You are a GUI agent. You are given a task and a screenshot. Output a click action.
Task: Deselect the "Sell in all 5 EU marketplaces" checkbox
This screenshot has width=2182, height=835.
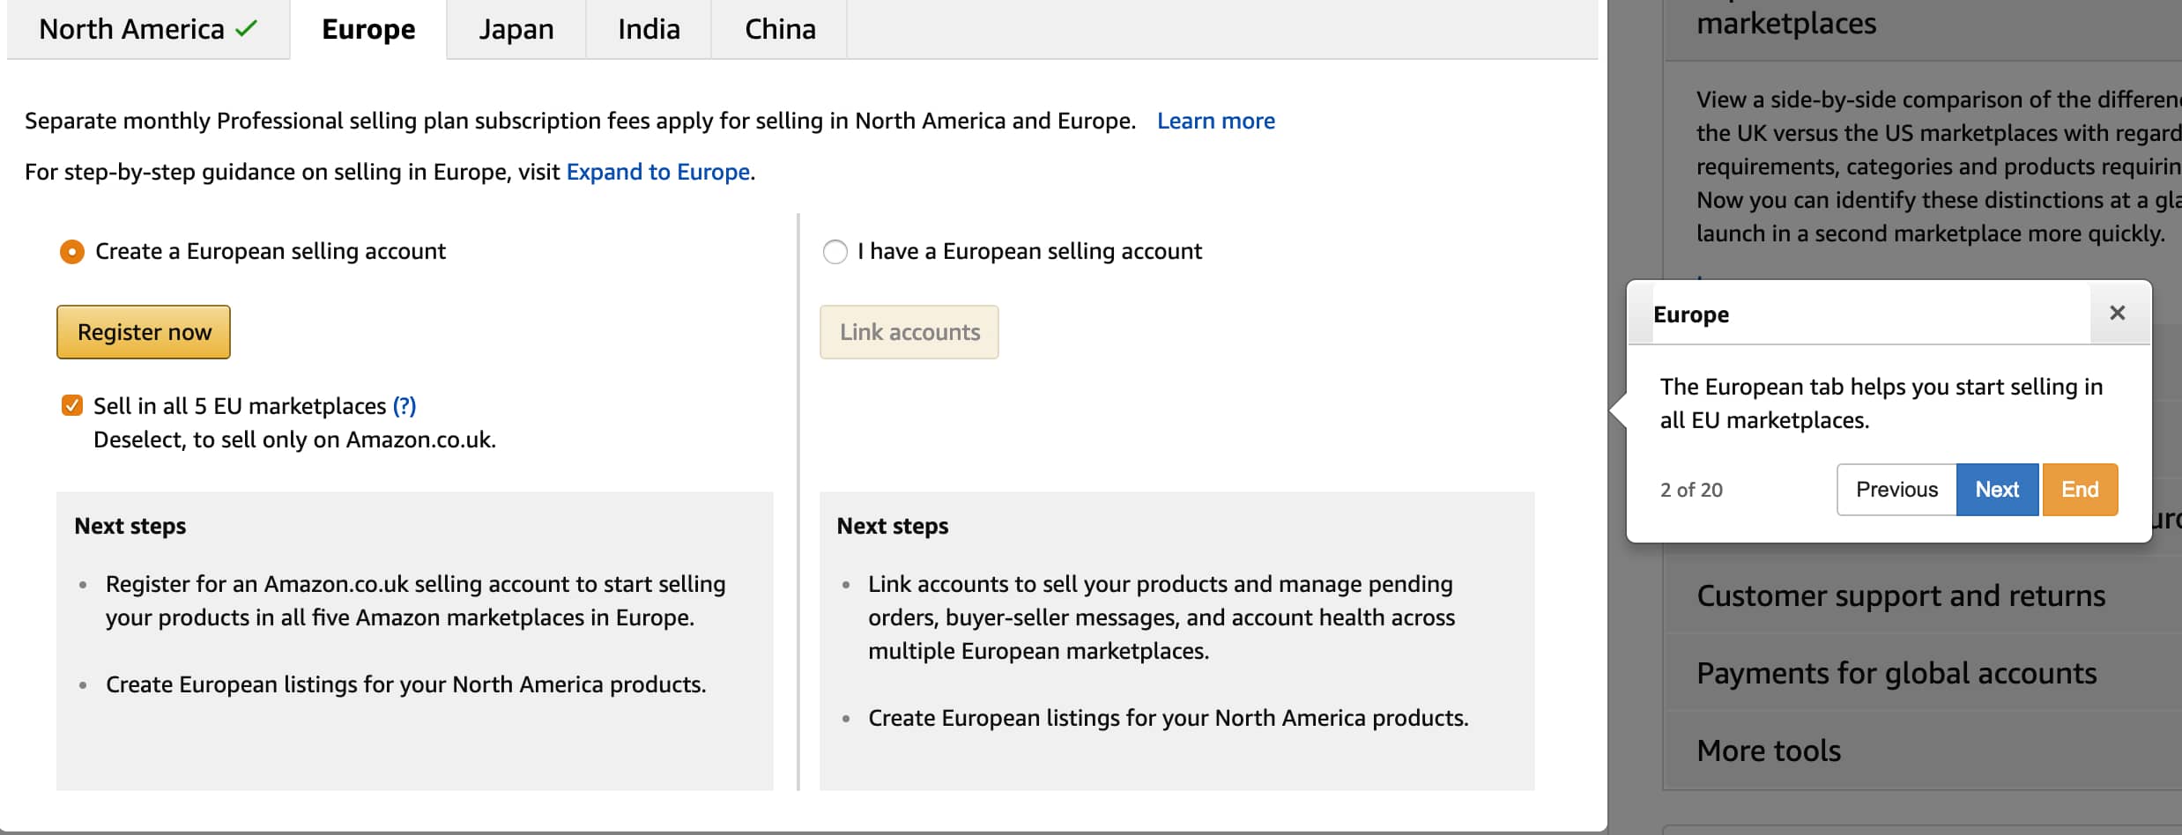(71, 406)
